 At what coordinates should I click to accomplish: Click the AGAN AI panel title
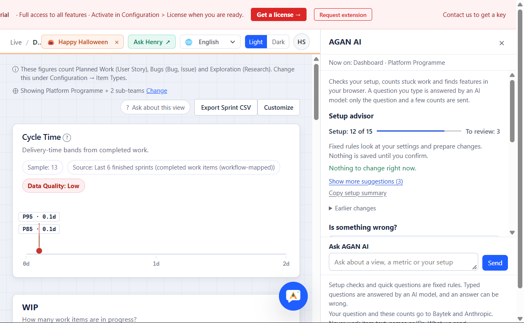[x=345, y=42]
